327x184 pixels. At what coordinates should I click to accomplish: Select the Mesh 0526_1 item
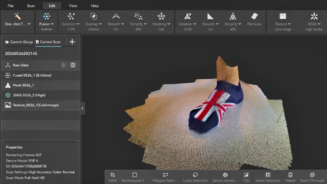click(x=41, y=85)
